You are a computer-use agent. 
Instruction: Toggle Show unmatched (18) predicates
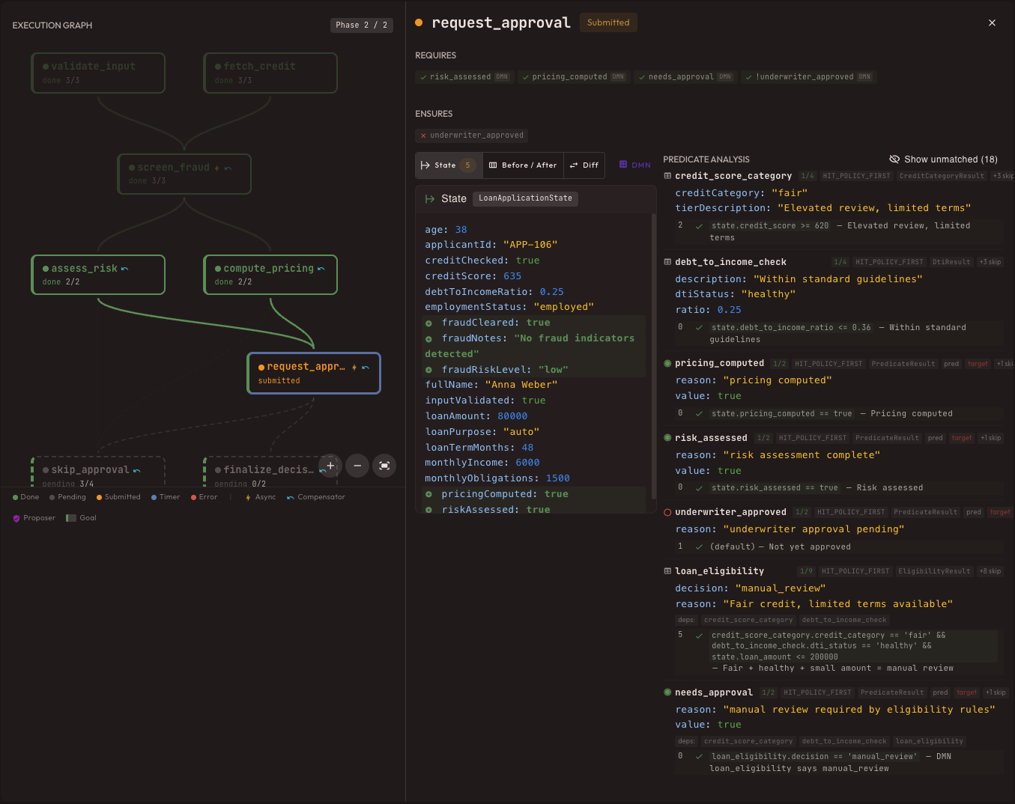tap(943, 159)
